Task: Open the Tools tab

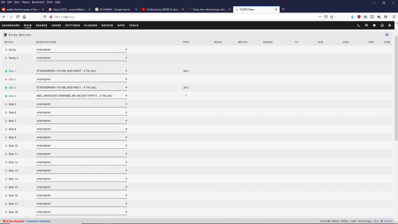Action: click(133, 25)
